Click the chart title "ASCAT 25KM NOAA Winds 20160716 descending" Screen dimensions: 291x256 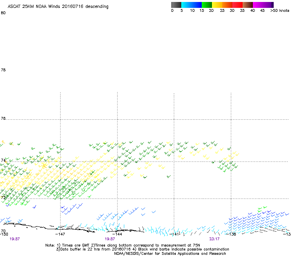coord(58,7)
